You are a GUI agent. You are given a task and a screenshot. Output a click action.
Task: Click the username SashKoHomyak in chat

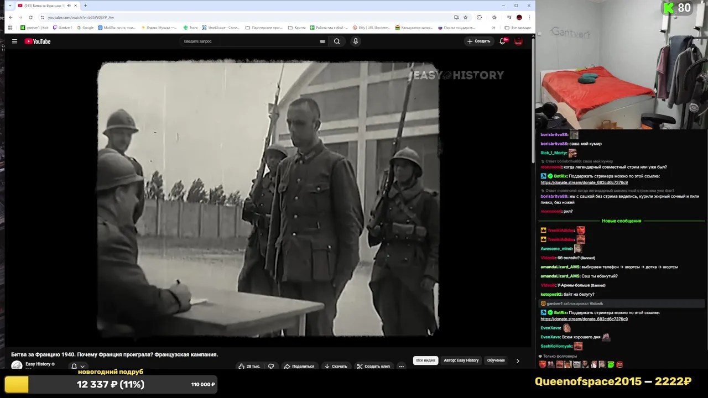point(556,346)
